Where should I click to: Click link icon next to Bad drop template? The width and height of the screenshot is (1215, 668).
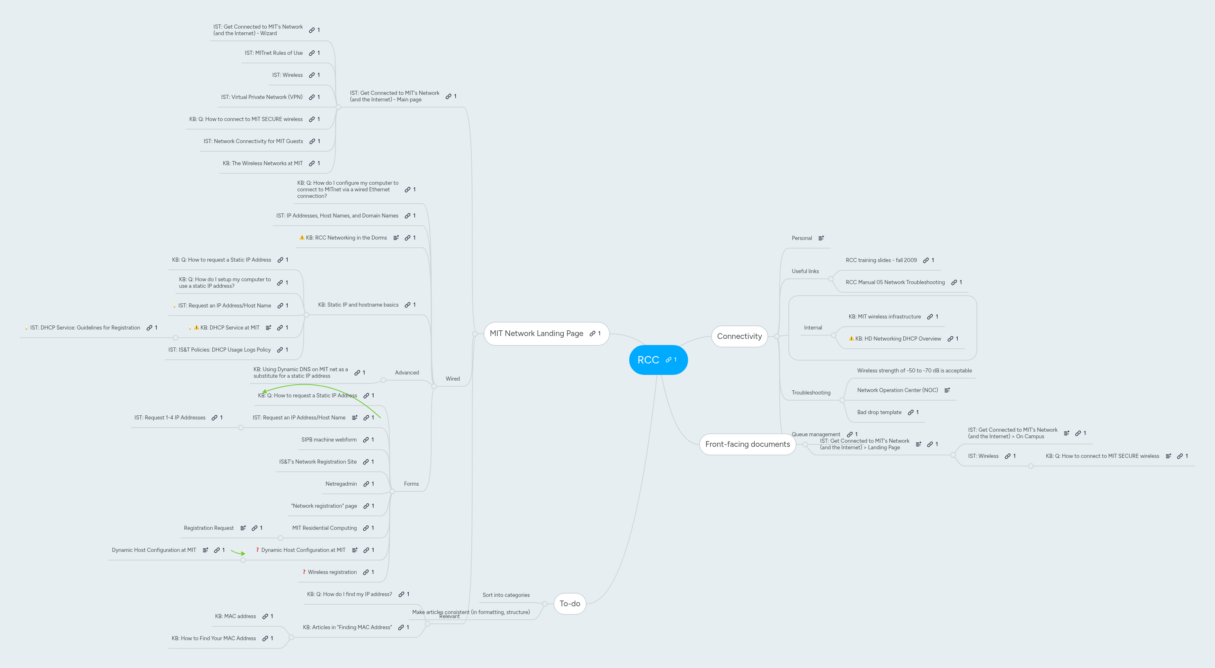(x=911, y=412)
